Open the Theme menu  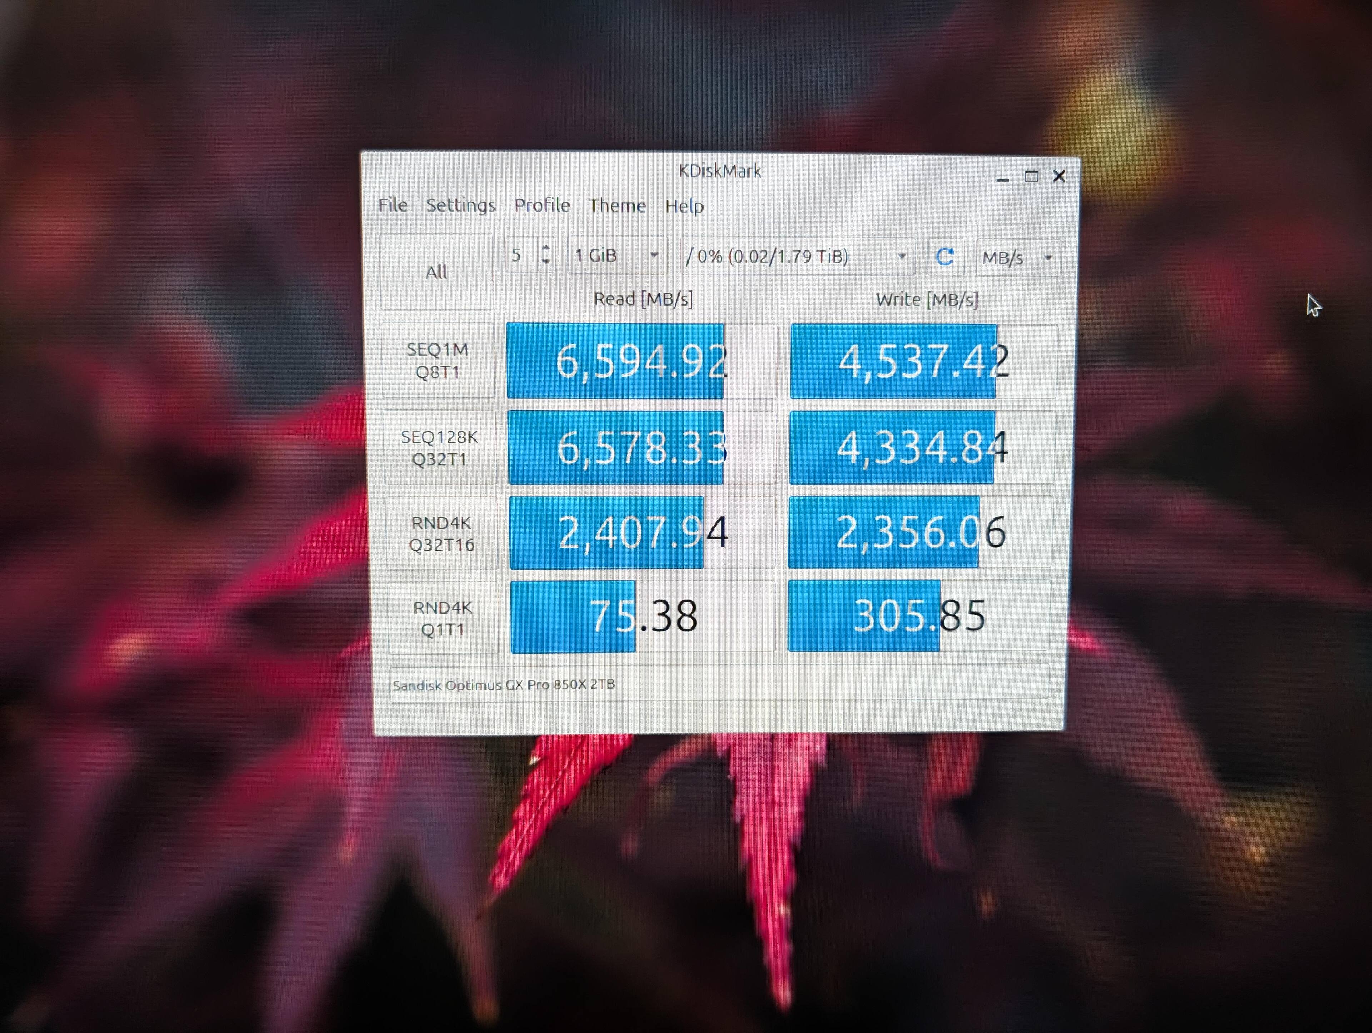[x=617, y=205]
